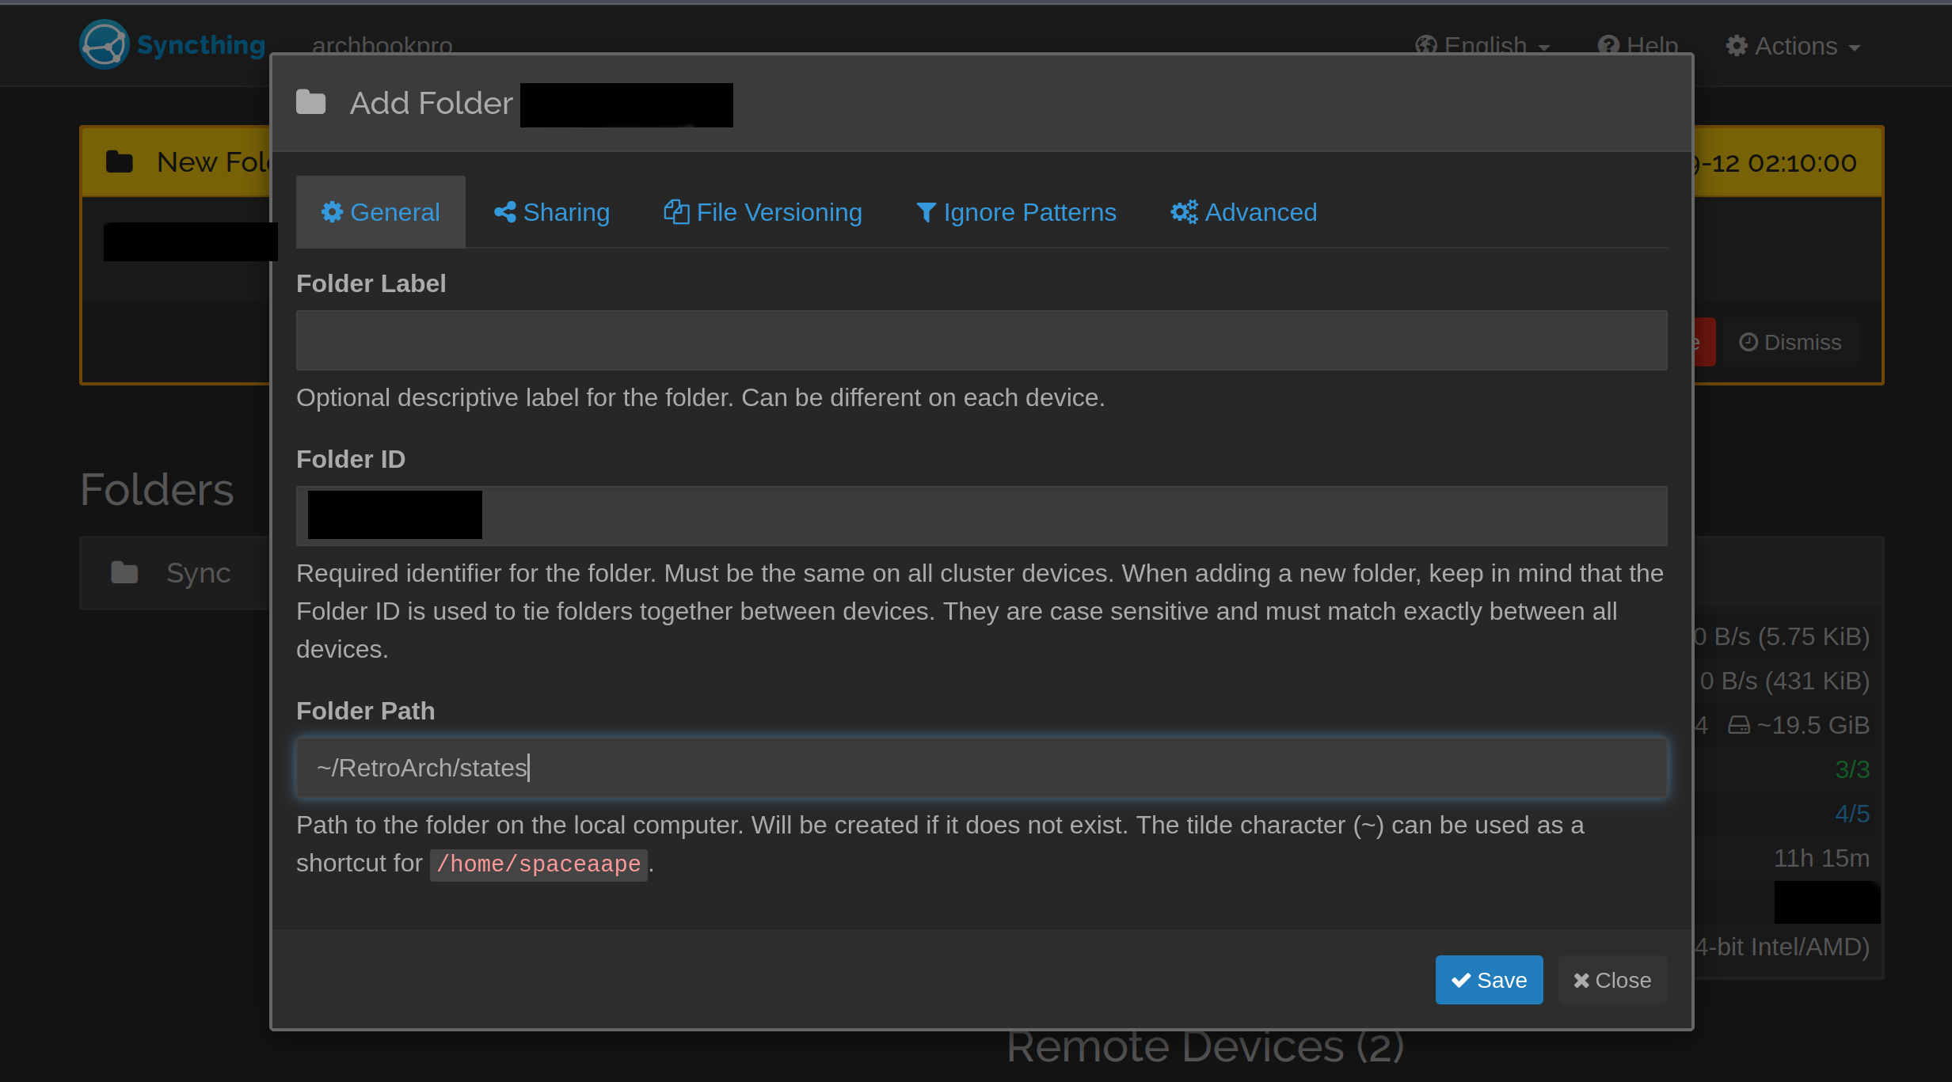Click the folder icon in Add Folder header

click(311, 103)
